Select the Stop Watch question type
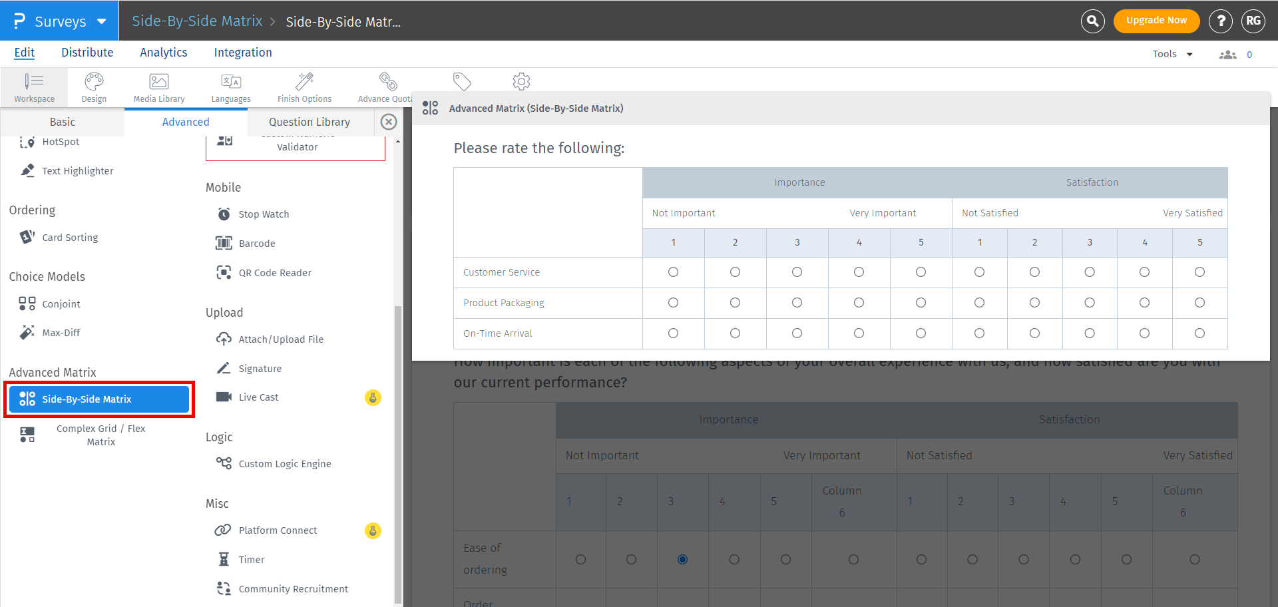Viewport: 1278px width, 607px height. tap(264, 214)
